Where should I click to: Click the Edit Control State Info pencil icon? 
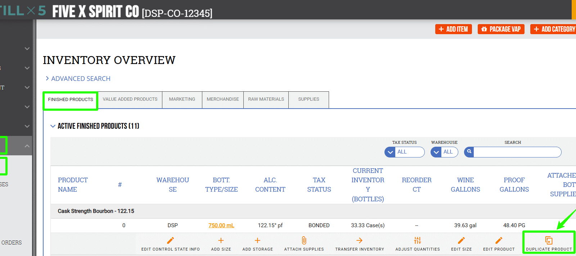click(x=170, y=241)
